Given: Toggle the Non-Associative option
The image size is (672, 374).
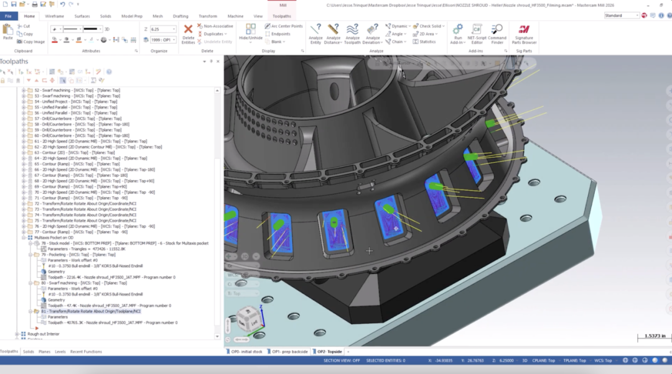Looking at the screenshot, I should click(215, 26).
